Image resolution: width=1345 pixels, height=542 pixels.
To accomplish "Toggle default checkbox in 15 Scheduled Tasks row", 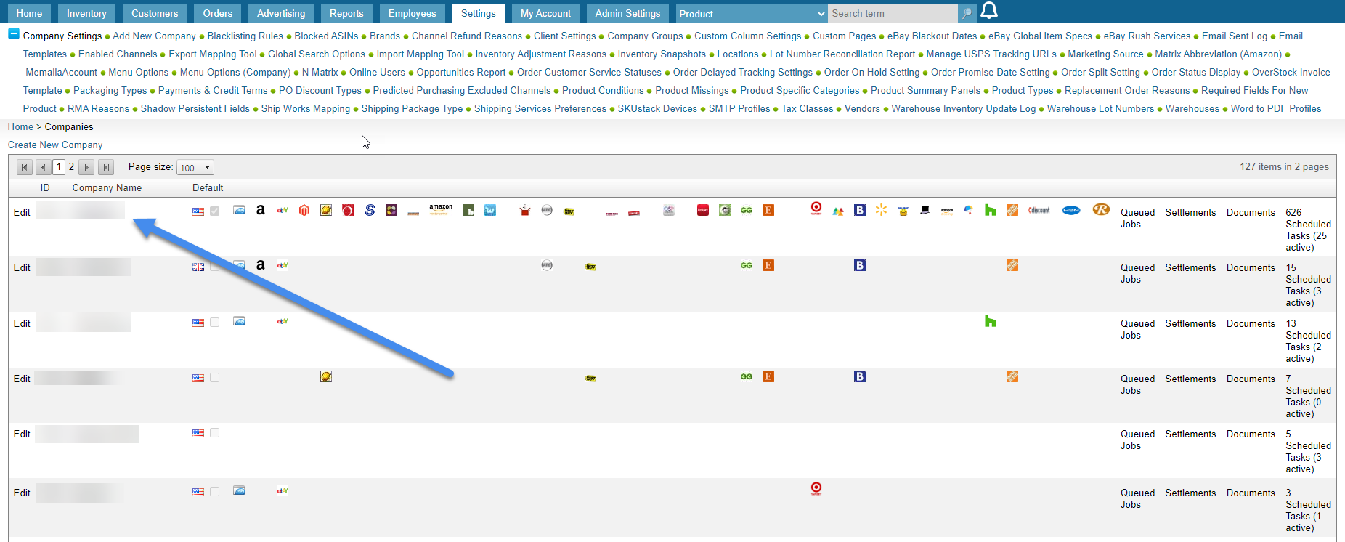I will click(x=215, y=266).
